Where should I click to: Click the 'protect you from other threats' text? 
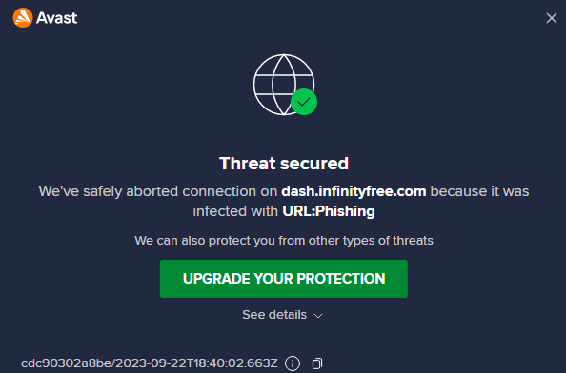284,241
